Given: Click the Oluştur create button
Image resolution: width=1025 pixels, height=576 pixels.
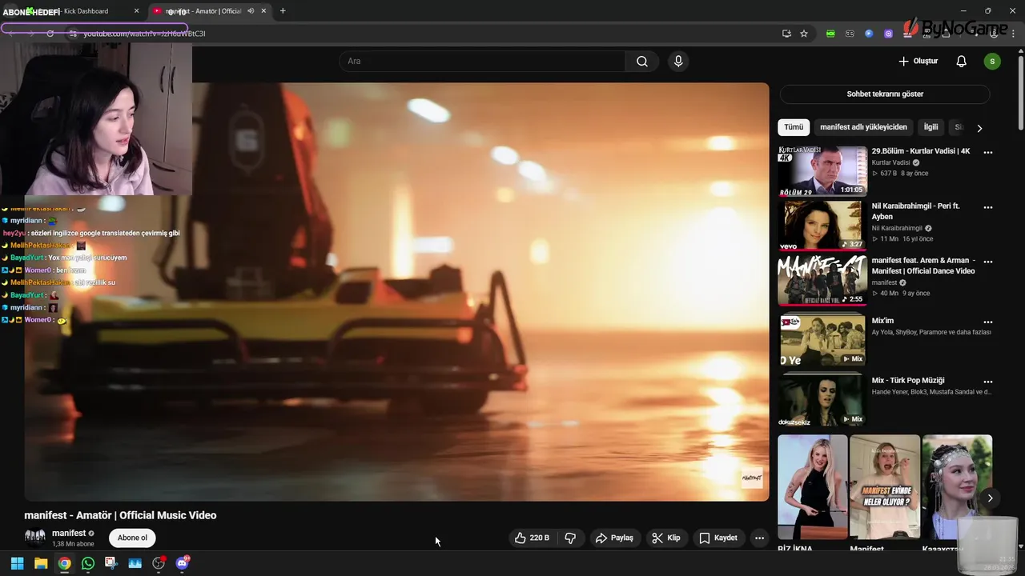Looking at the screenshot, I should [918, 62].
